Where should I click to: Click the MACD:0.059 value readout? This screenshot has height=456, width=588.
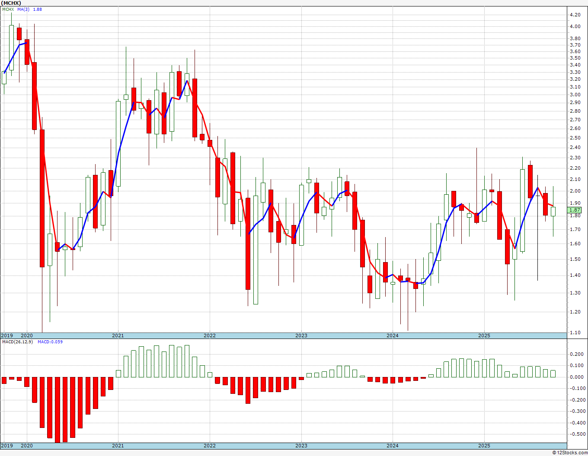pos(50,342)
